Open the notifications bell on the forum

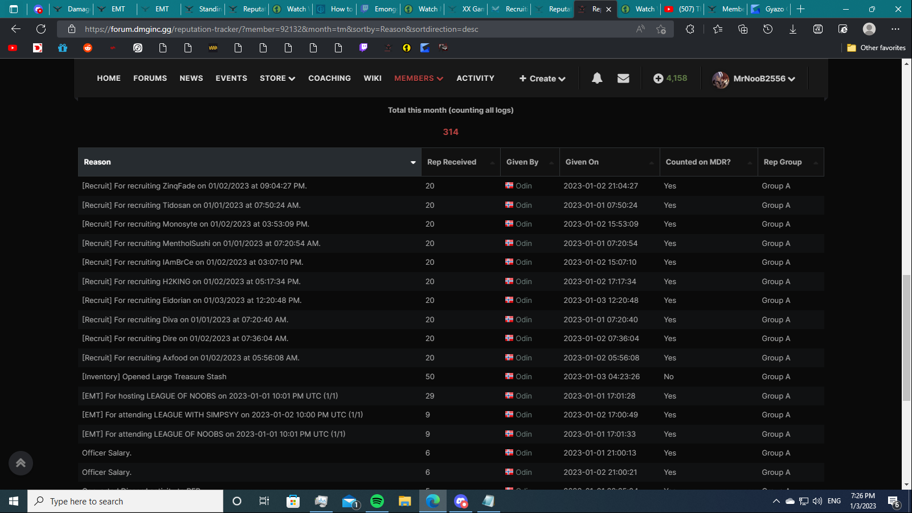[x=597, y=79]
